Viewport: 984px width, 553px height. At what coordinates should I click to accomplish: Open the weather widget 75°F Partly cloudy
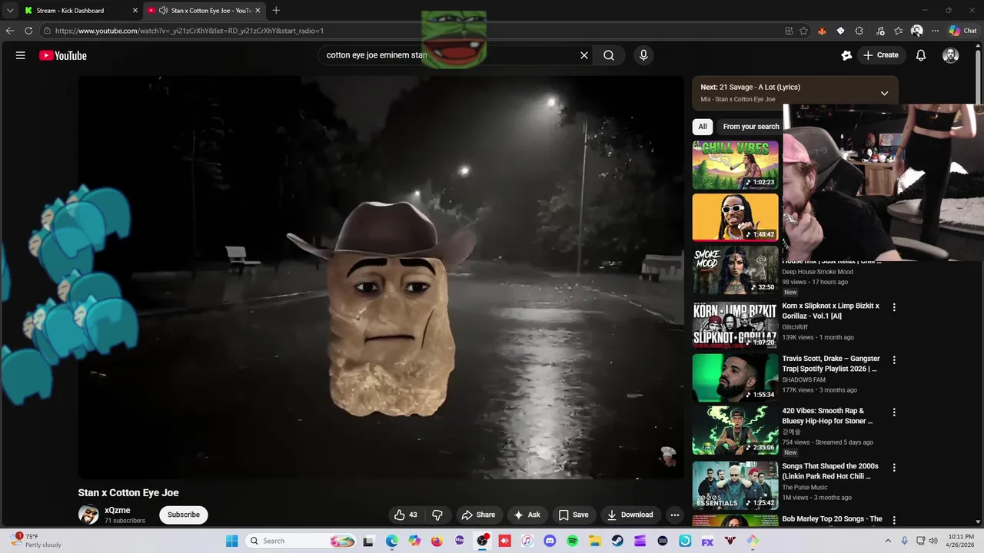[x=36, y=541]
